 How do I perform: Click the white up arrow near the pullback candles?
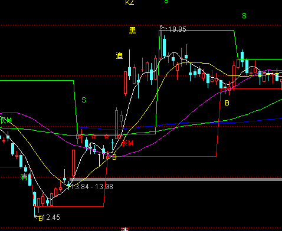pos(99,160)
